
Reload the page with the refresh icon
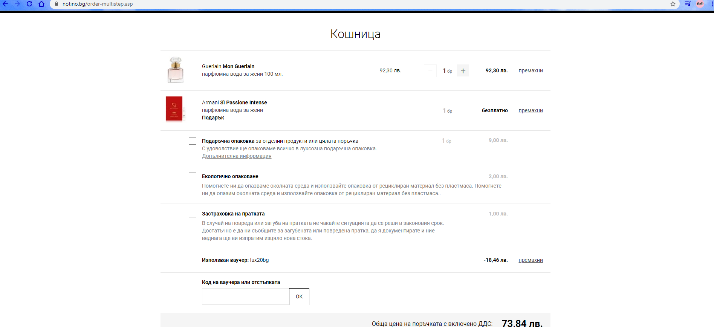tap(29, 4)
